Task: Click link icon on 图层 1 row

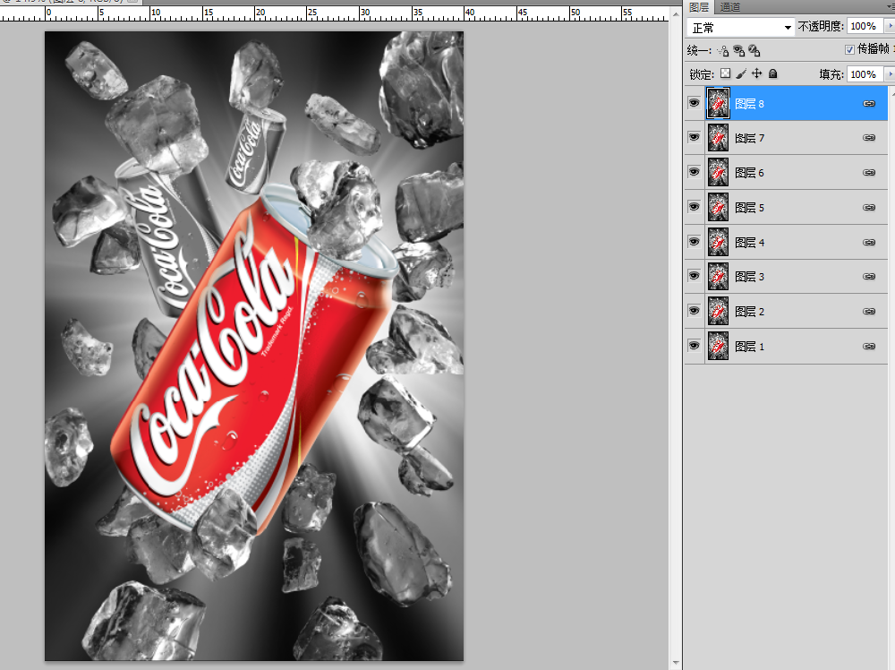Action: [x=869, y=346]
